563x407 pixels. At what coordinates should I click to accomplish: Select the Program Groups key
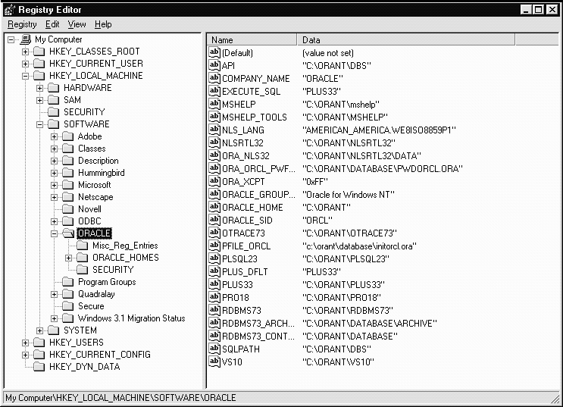tap(107, 282)
